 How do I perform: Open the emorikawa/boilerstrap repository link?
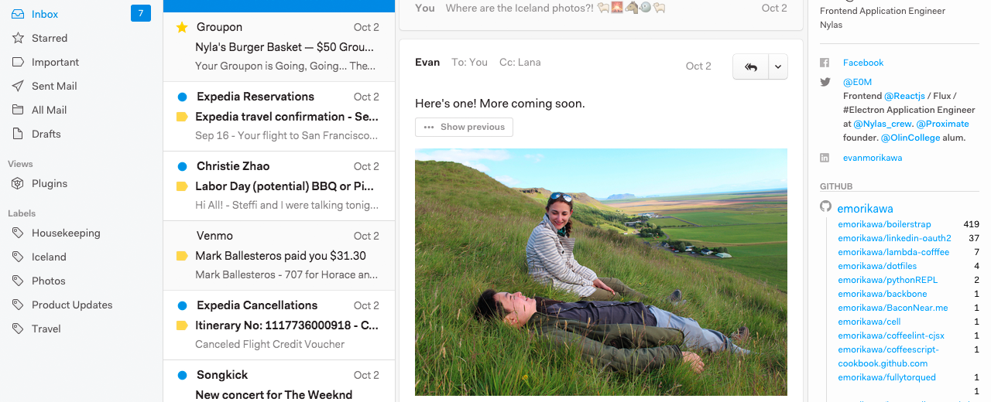click(x=873, y=224)
